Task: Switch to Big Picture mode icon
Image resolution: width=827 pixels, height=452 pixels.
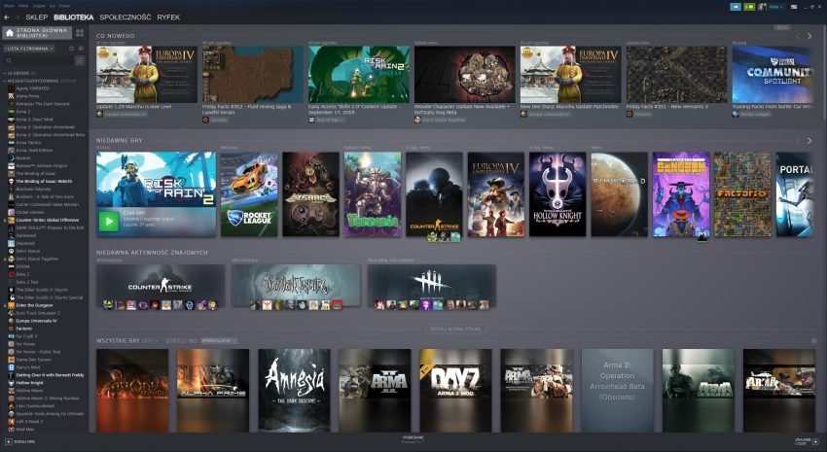Action: click(793, 7)
